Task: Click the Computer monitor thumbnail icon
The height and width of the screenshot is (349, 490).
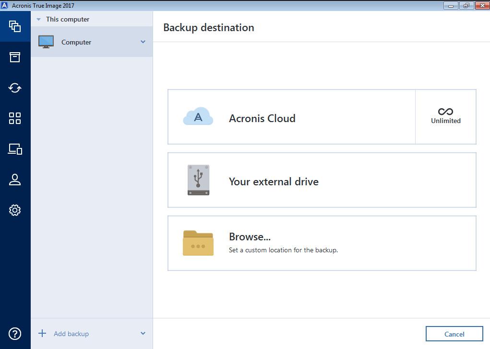Action: (x=46, y=42)
